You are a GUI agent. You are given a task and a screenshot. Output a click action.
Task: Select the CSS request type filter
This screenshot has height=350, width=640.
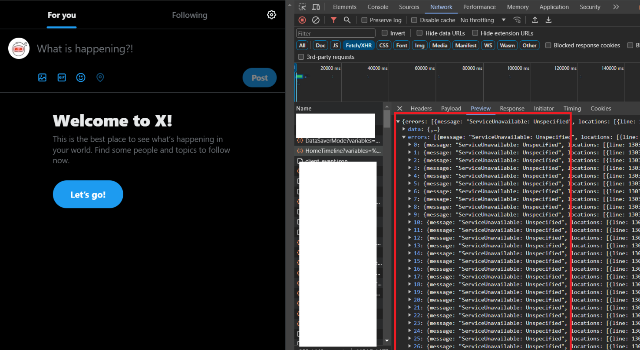point(384,45)
